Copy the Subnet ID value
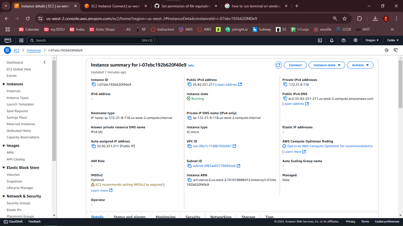The image size is (403, 226). [x=190, y=166]
